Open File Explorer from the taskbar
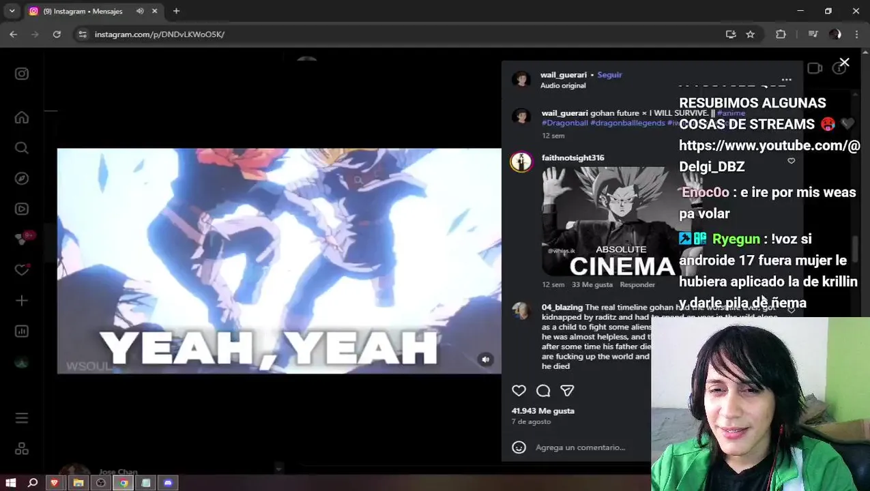 pyautogui.click(x=78, y=483)
